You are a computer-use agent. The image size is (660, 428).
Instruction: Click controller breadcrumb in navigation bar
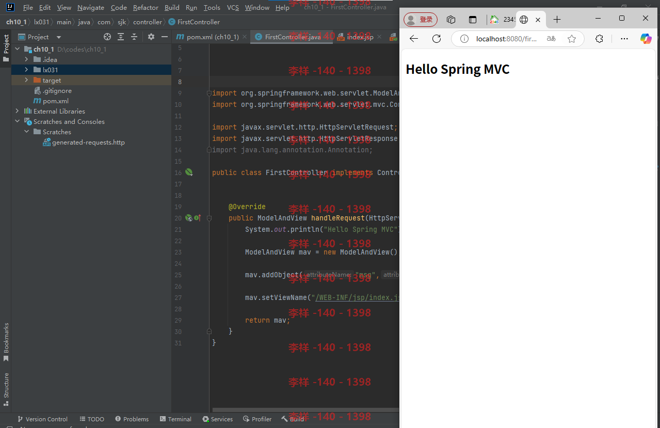click(147, 22)
